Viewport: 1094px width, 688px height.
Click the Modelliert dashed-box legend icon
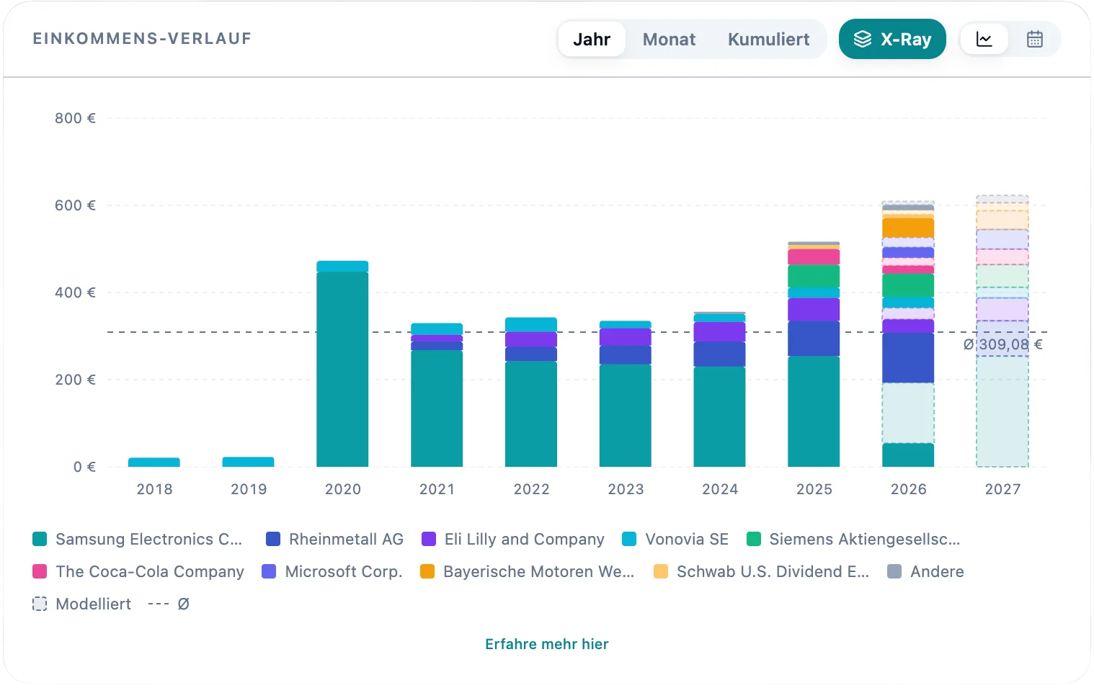tap(40, 604)
